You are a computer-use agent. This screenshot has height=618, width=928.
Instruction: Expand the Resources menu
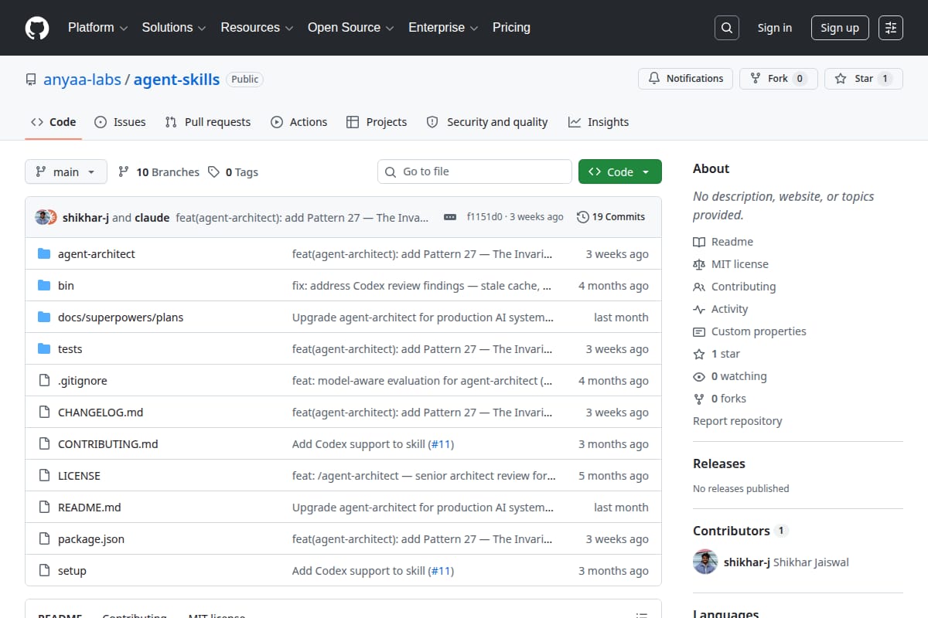[257, 28]
